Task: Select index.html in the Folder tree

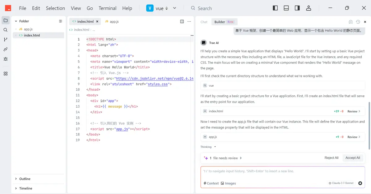Action: click(x=38, y=35)
